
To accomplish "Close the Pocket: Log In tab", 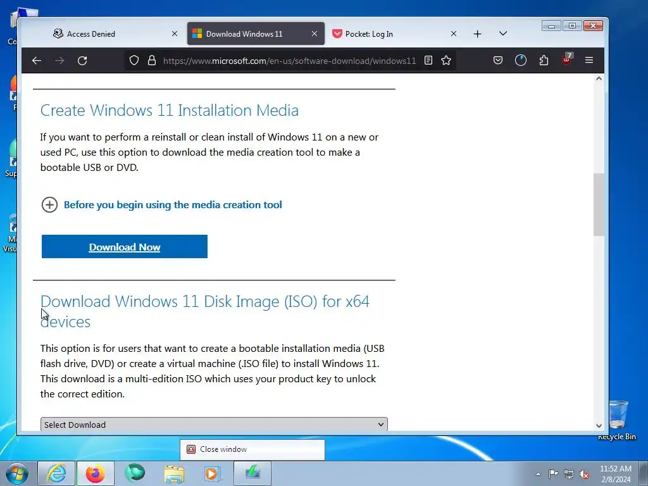I will [454, 34].
